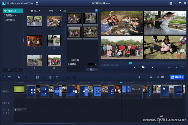Click the add new album icon
188x125 pixels.
point(9,70)
